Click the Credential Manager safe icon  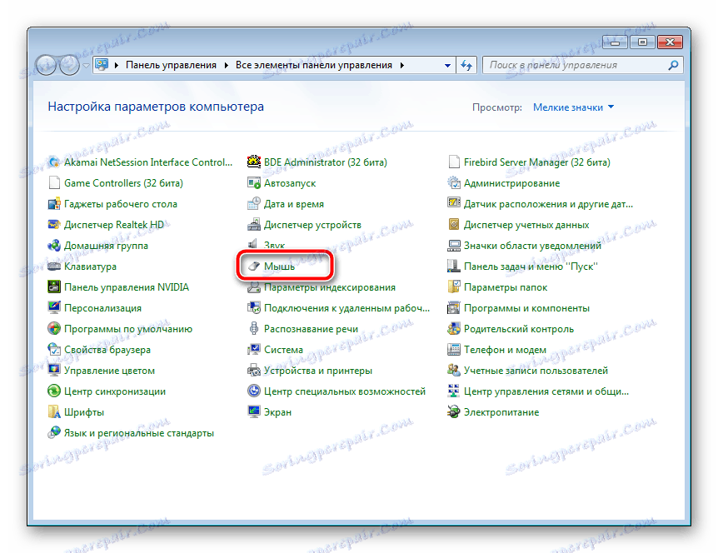(x=453, y=225)
